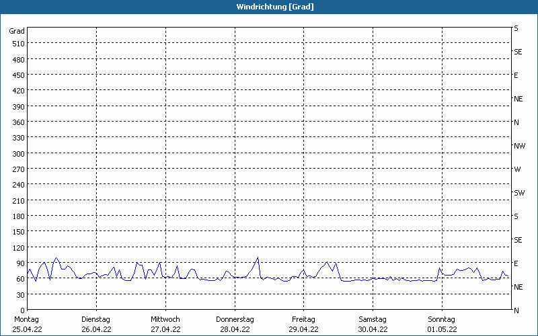Select the 240 y-axis tick label
The height and width of the screenshot is (336, 538).
point(19,185)
